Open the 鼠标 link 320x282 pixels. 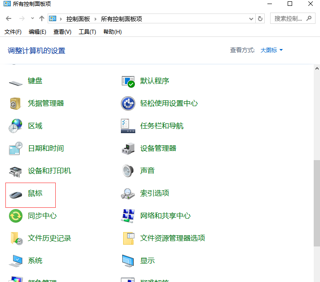pos(35,193)
